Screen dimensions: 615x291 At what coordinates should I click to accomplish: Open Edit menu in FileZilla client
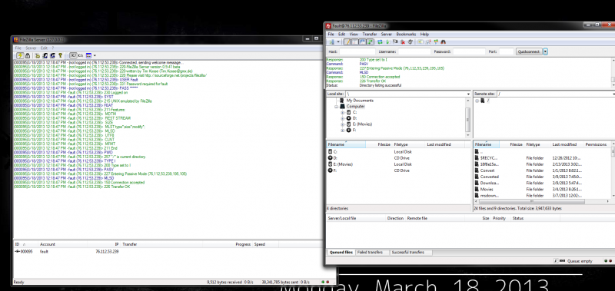click(341, 34)
